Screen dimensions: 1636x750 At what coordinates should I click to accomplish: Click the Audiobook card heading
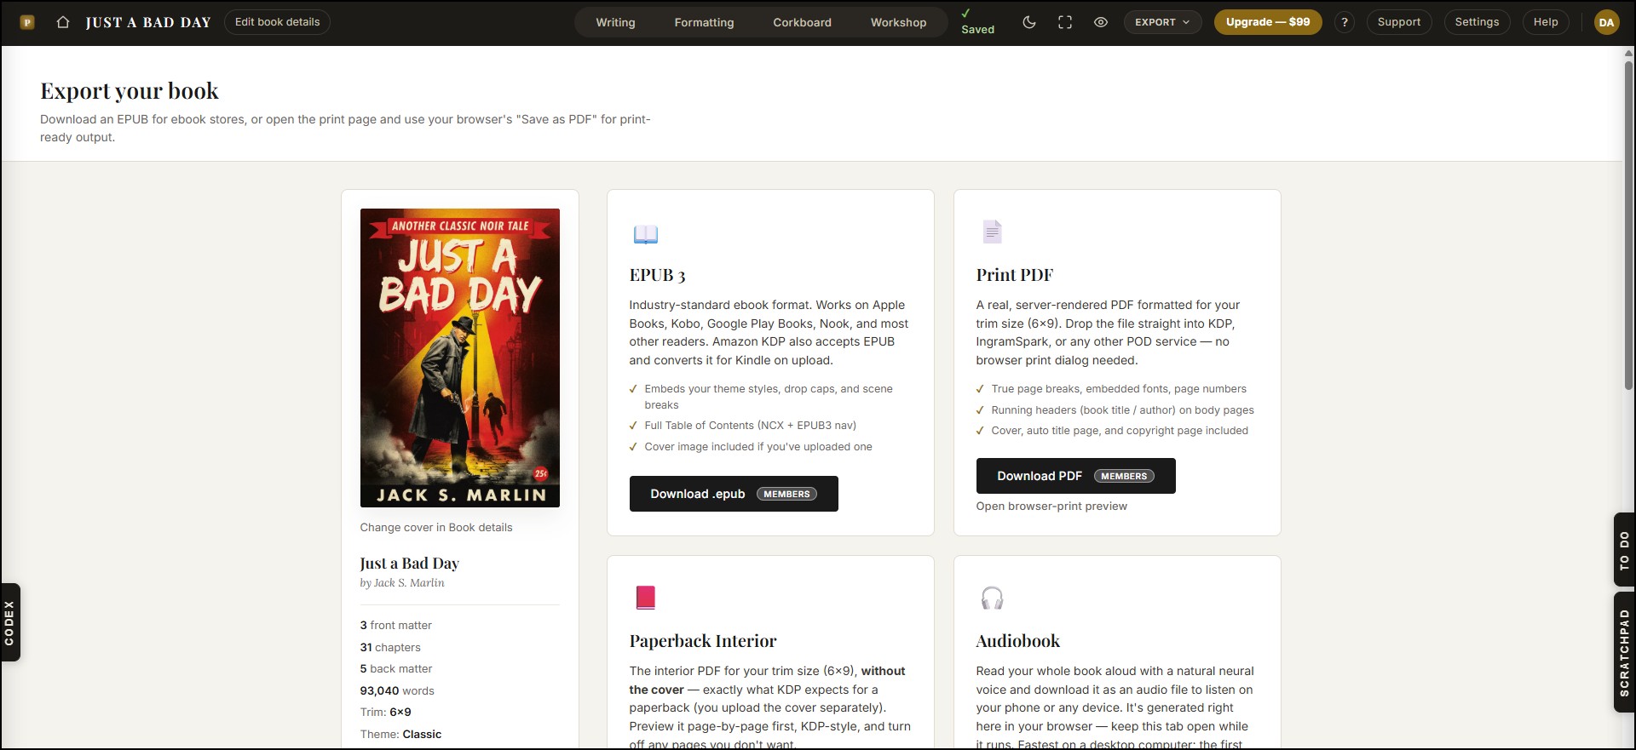pyautogui.click(x=1018, y=641)
